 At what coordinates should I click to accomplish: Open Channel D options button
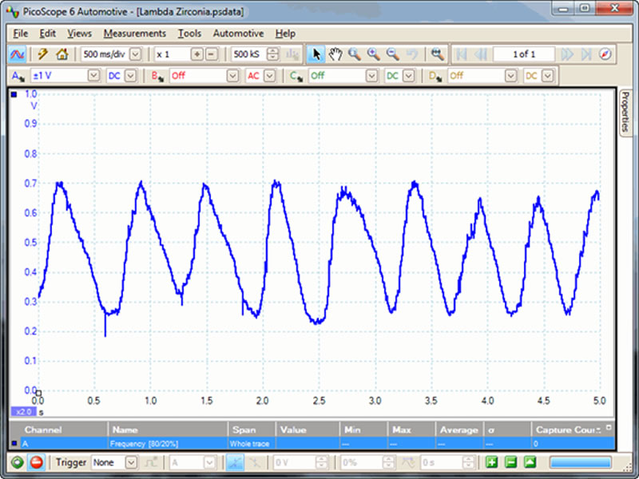click(x=435, y=76)
